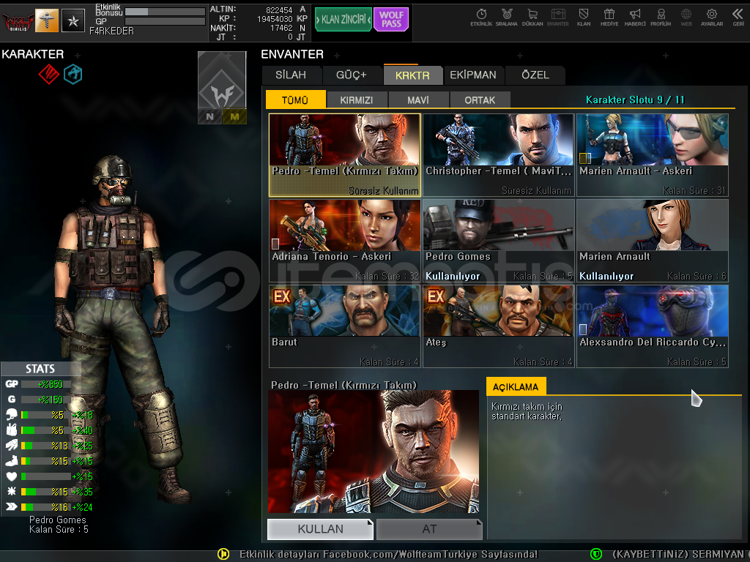Image resolution: width=750 pixels, height=562 pixels.
Task: Show all characters with TÜMÜ filter
Action: pyautogui.click(x=295, y=100)
